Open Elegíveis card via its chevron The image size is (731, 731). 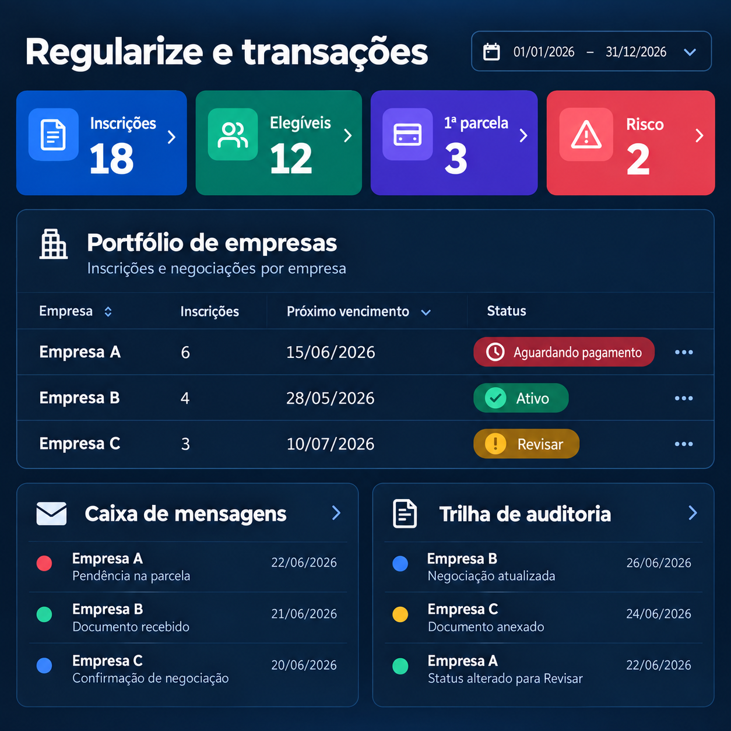pyautogui.click(x=348, y=136)
